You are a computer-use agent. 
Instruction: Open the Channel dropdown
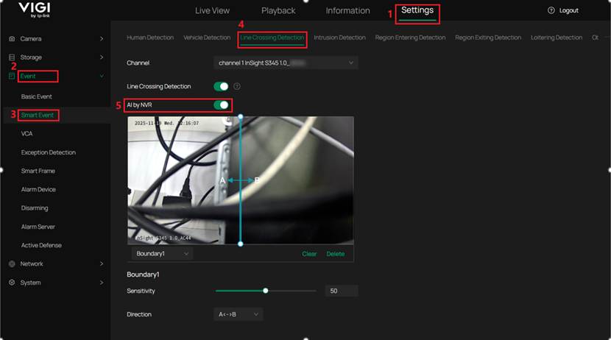pyautogui.click(x=286, y=63)
